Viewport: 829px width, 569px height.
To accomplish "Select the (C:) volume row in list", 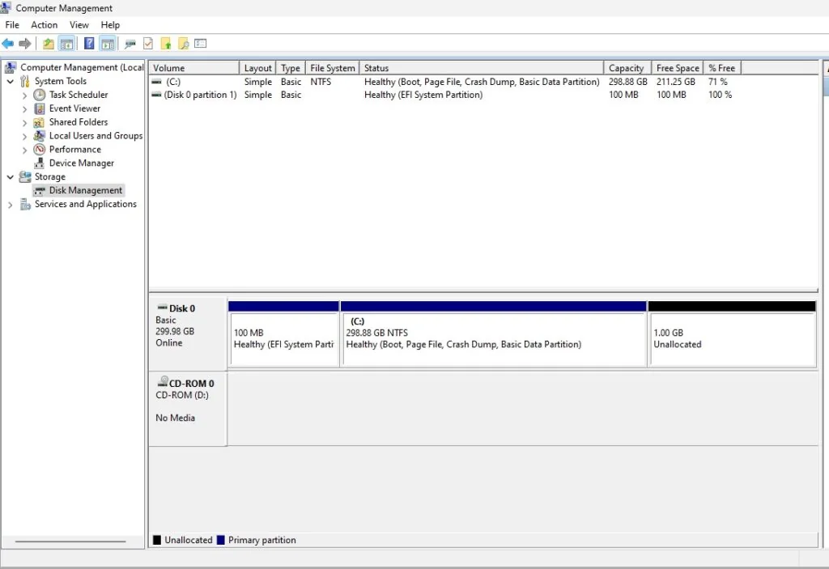I will point(444,82).
